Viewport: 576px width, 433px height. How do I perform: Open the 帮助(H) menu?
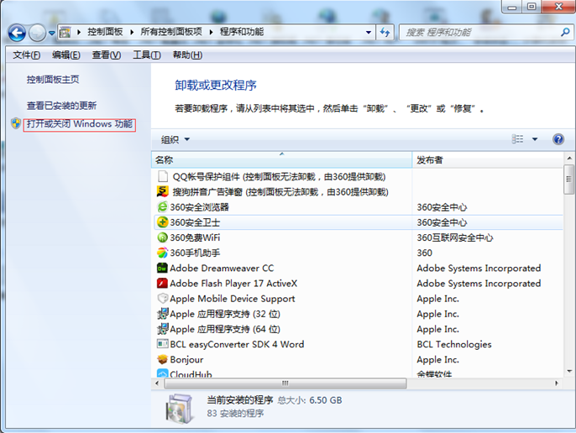pos(187,55)
